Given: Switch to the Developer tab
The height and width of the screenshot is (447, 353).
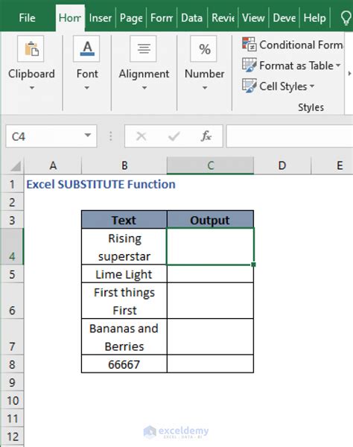Looking at the screenshot, I should point(284,18).
